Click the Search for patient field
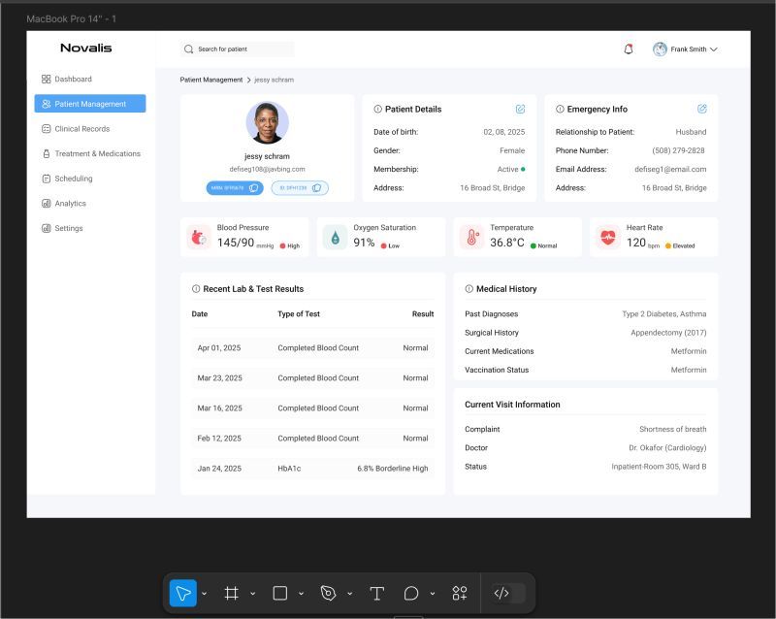Screen dimensions: 776x619 (237, 49)
